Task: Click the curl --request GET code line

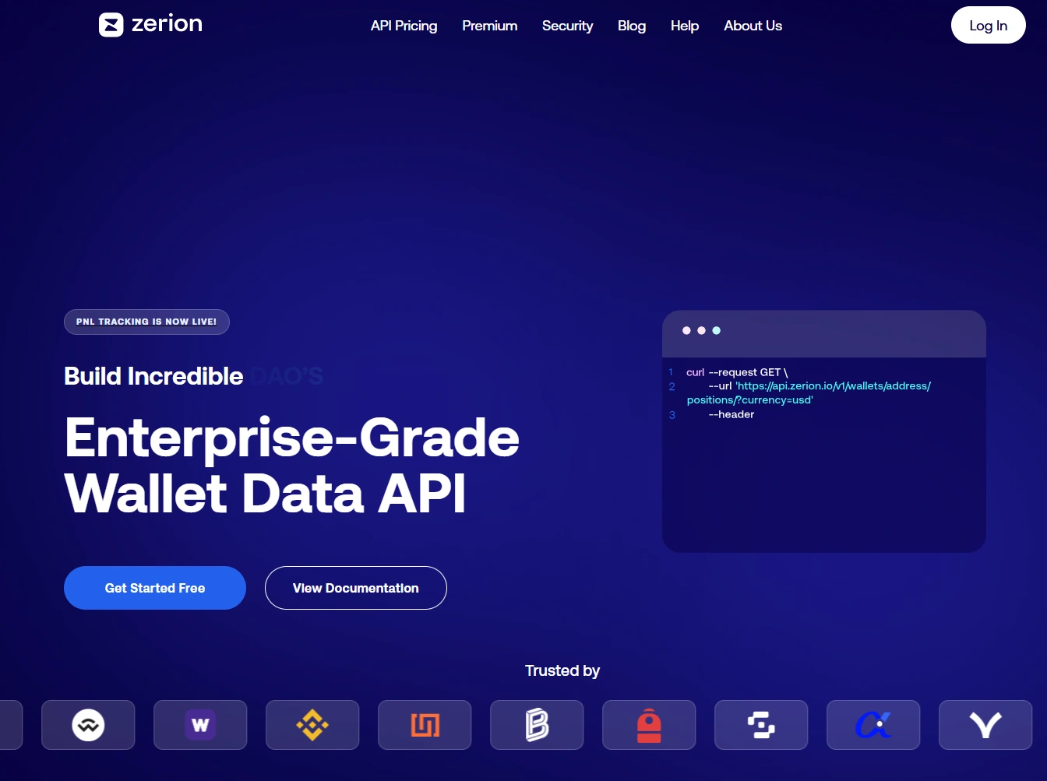Action: click(737, 372)
